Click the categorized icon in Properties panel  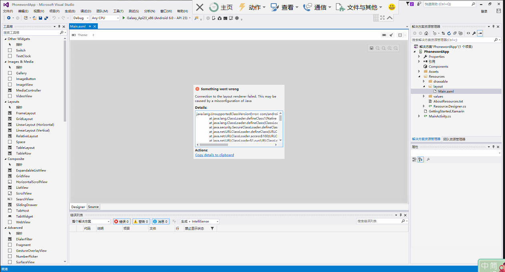click(414, 159)
